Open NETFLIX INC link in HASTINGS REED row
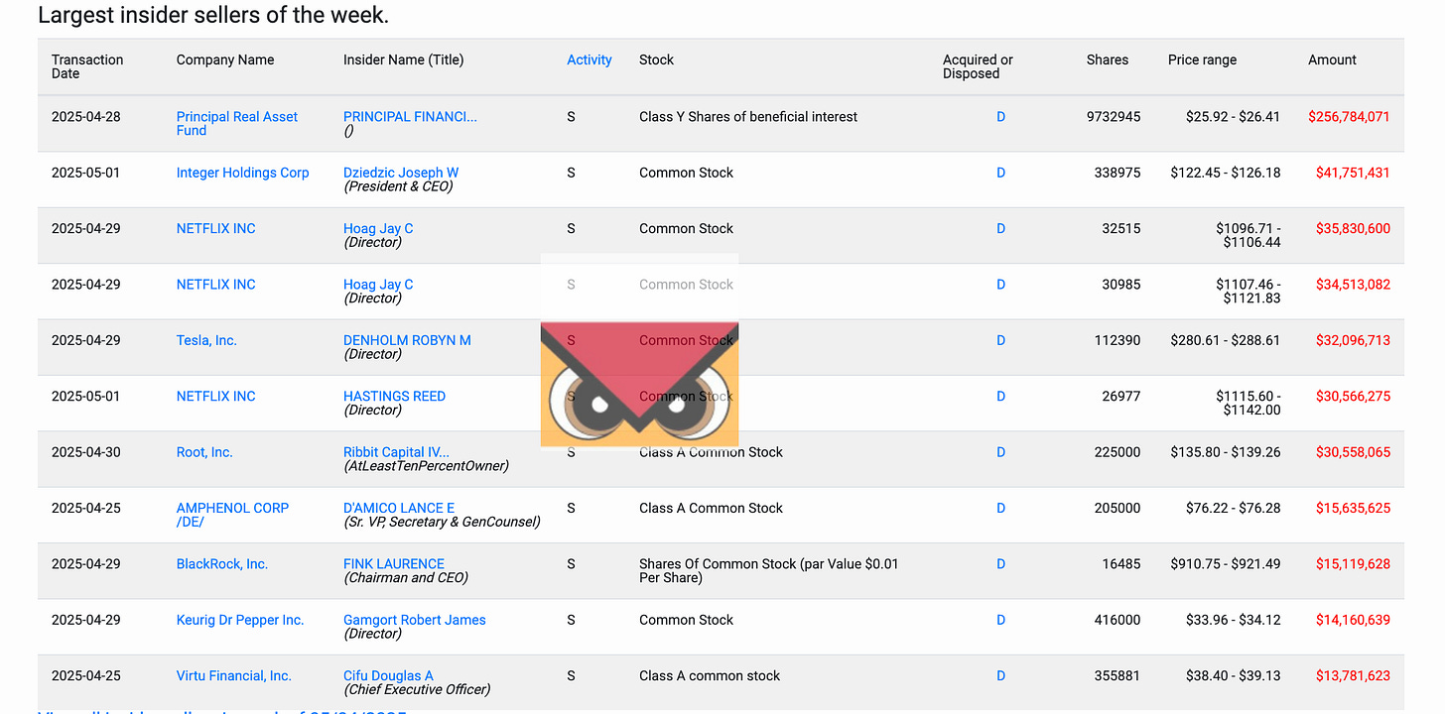The image size is (1445, 714). coord(215,396)
